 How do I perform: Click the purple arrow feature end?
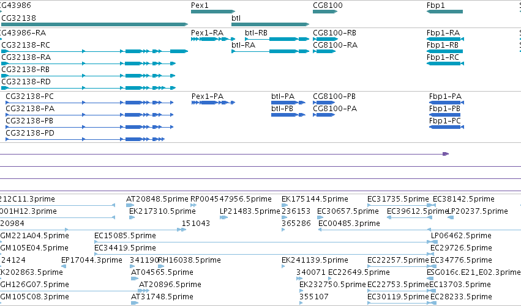click(x=446, y=154)
